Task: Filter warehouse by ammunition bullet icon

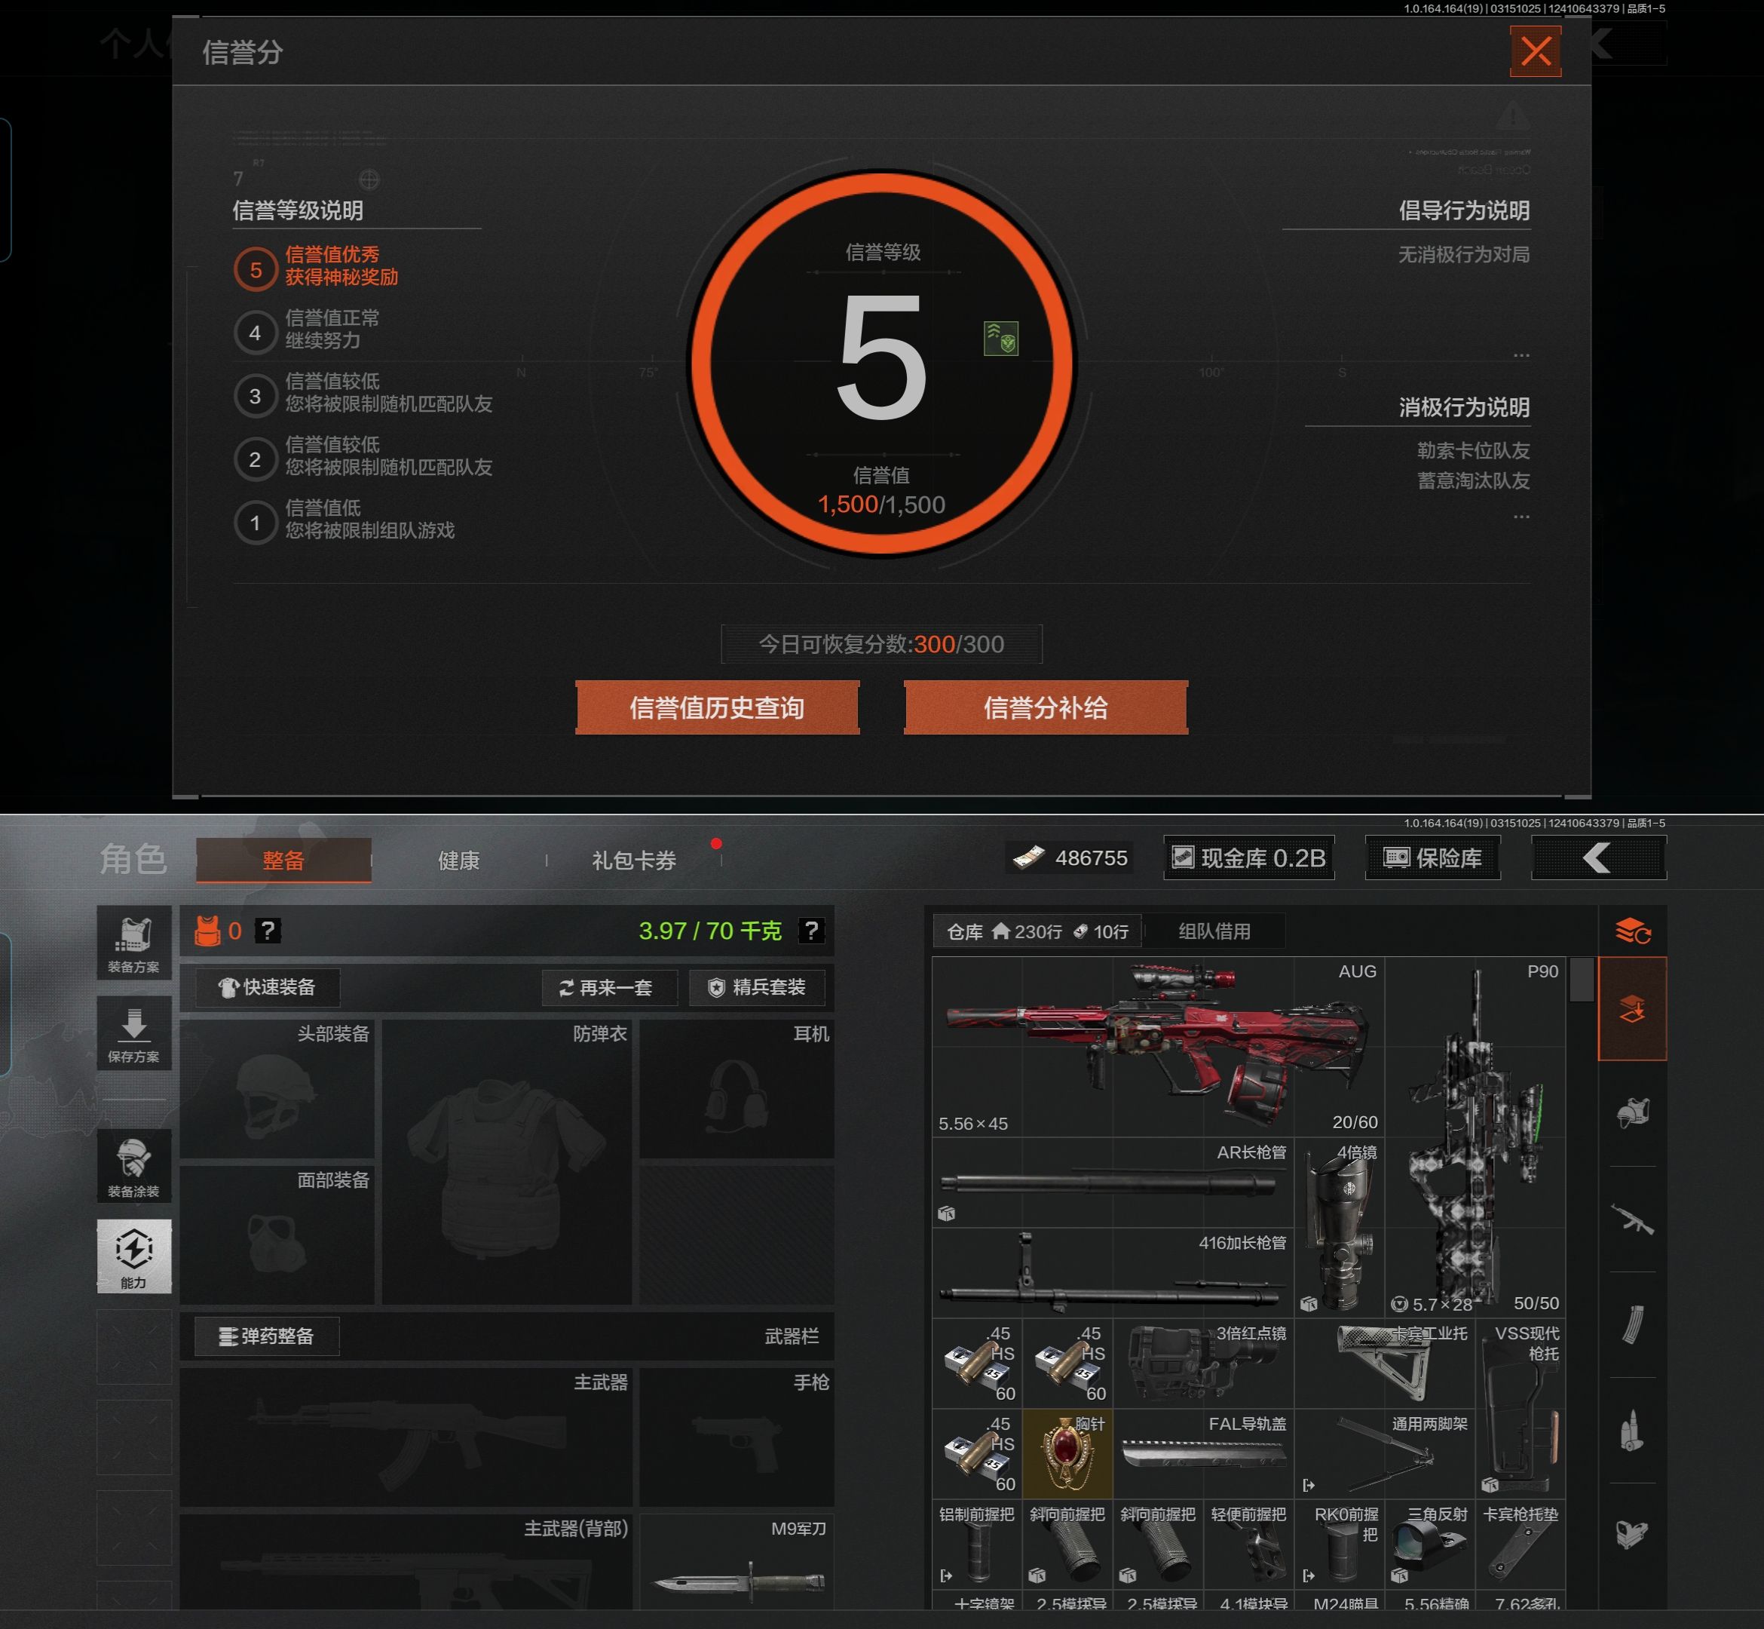Action: coord(1632,1430)
